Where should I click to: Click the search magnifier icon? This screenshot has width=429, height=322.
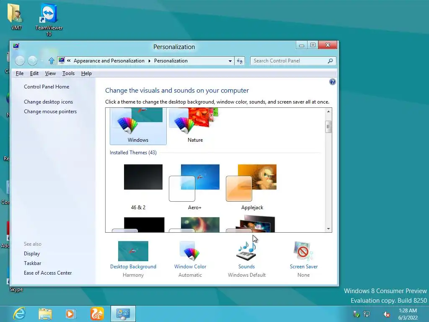pyautogui.click(x=330, y=61)
